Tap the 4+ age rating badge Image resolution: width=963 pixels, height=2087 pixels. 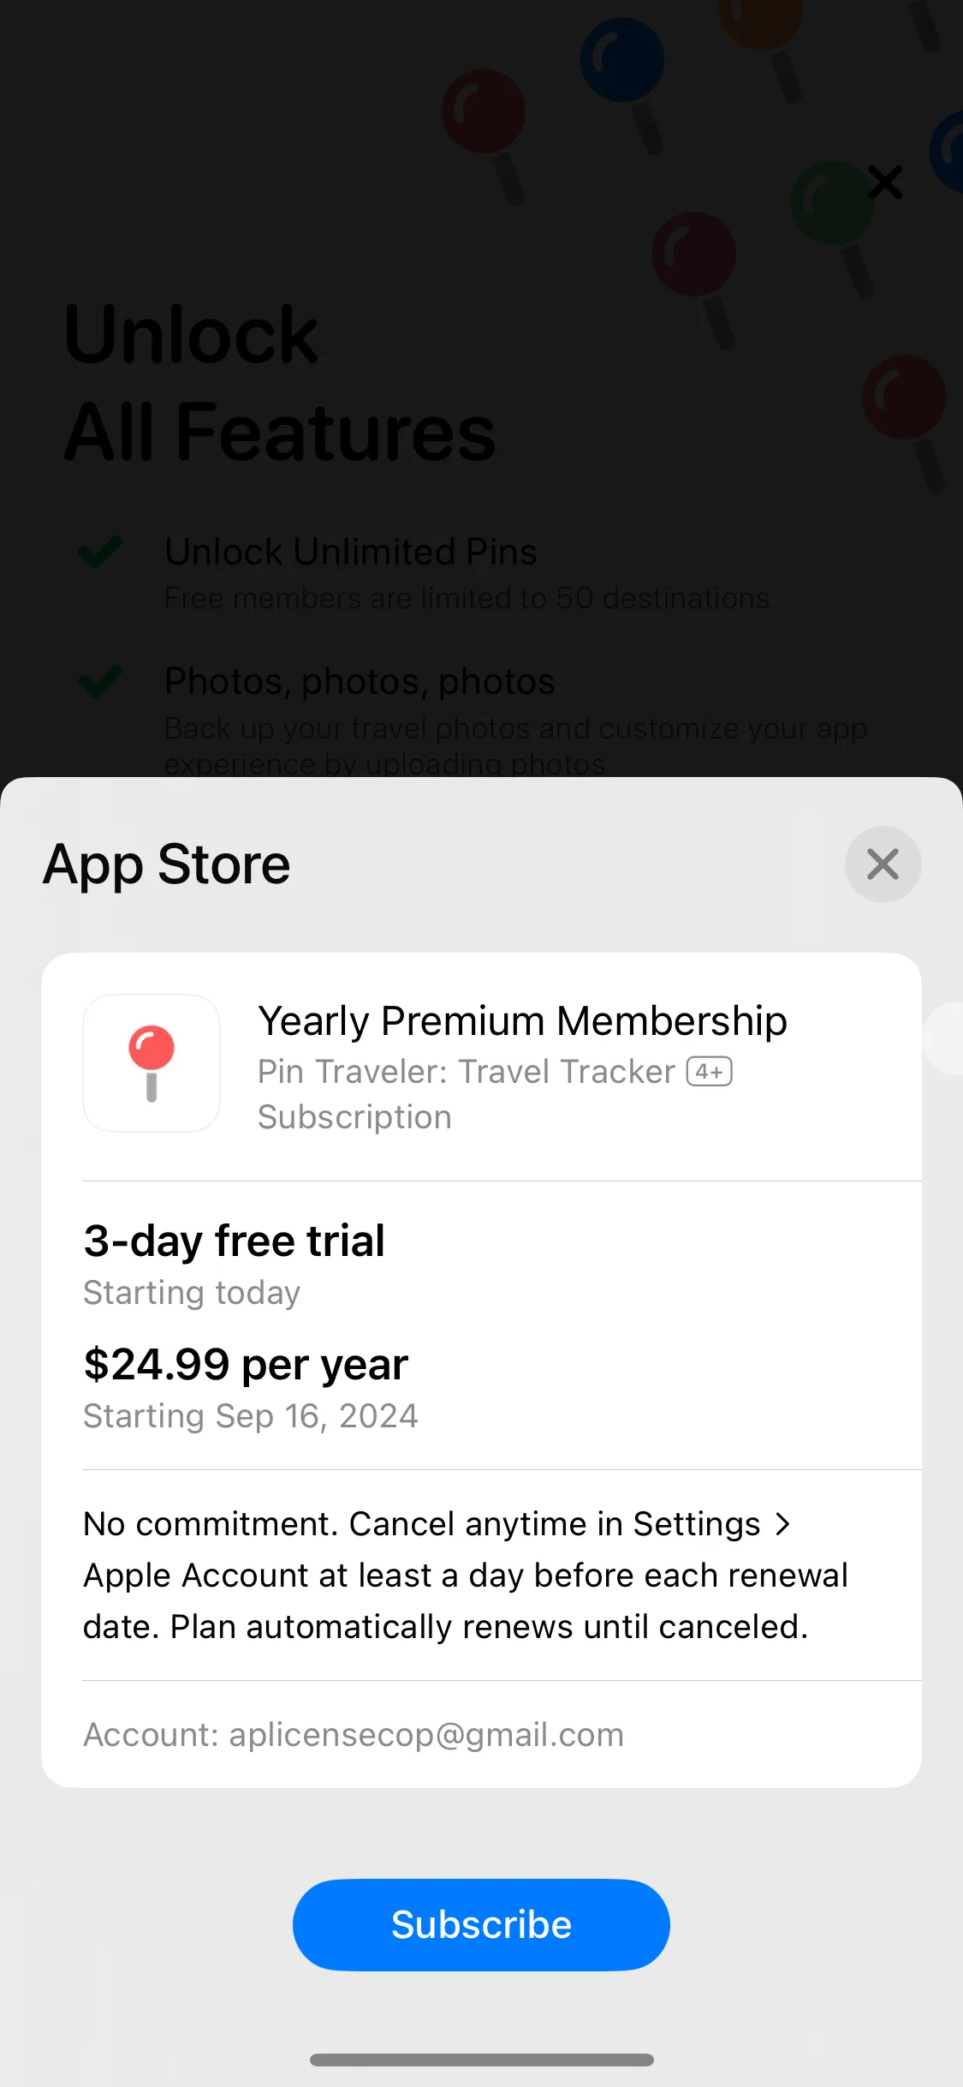pos(710,1072)
